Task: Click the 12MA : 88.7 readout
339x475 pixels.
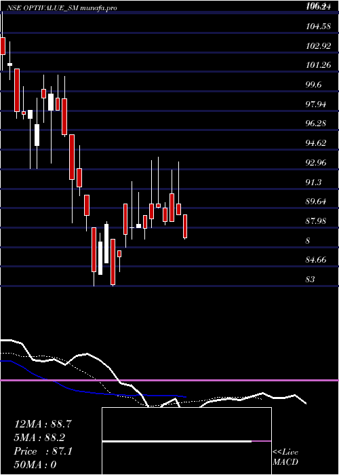Action: (x=43, y=424)
